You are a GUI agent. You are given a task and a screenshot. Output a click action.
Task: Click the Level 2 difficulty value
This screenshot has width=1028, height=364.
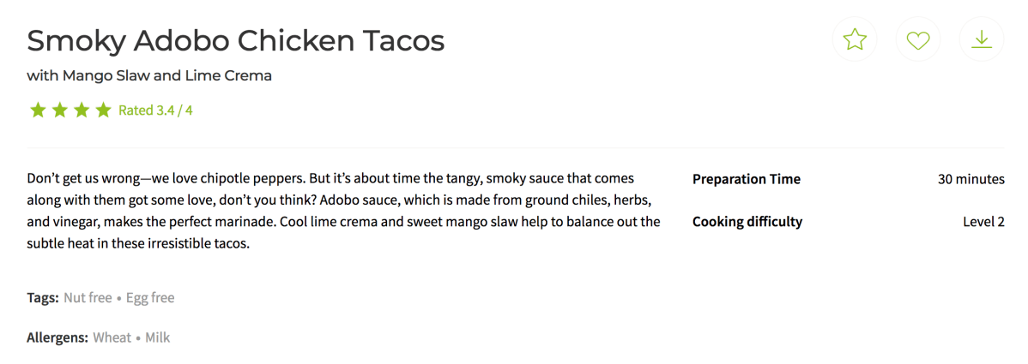(x=983, y=222)
